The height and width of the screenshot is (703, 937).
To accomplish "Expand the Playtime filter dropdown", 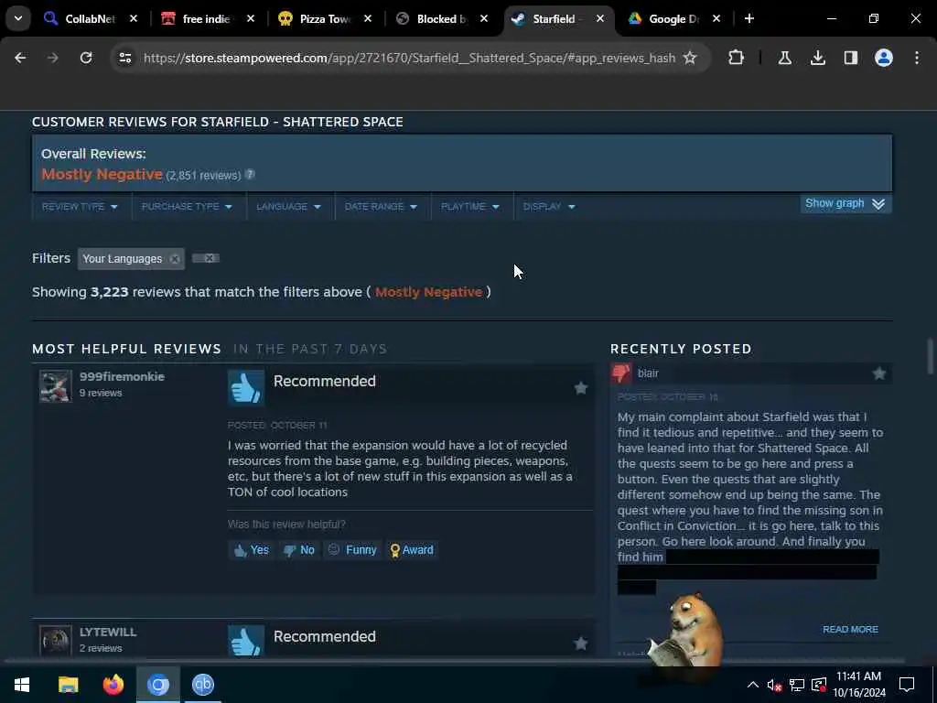I will pyautogui.click(x=470, y=207).
